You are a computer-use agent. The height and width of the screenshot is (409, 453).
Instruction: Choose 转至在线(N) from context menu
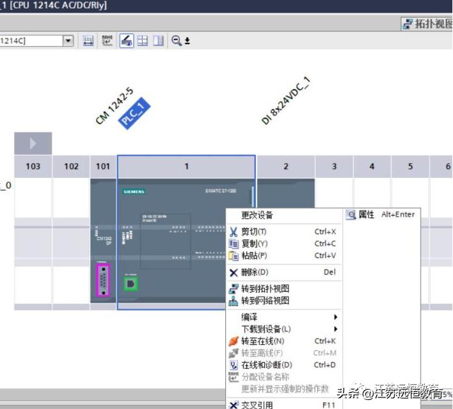[283, 341]
